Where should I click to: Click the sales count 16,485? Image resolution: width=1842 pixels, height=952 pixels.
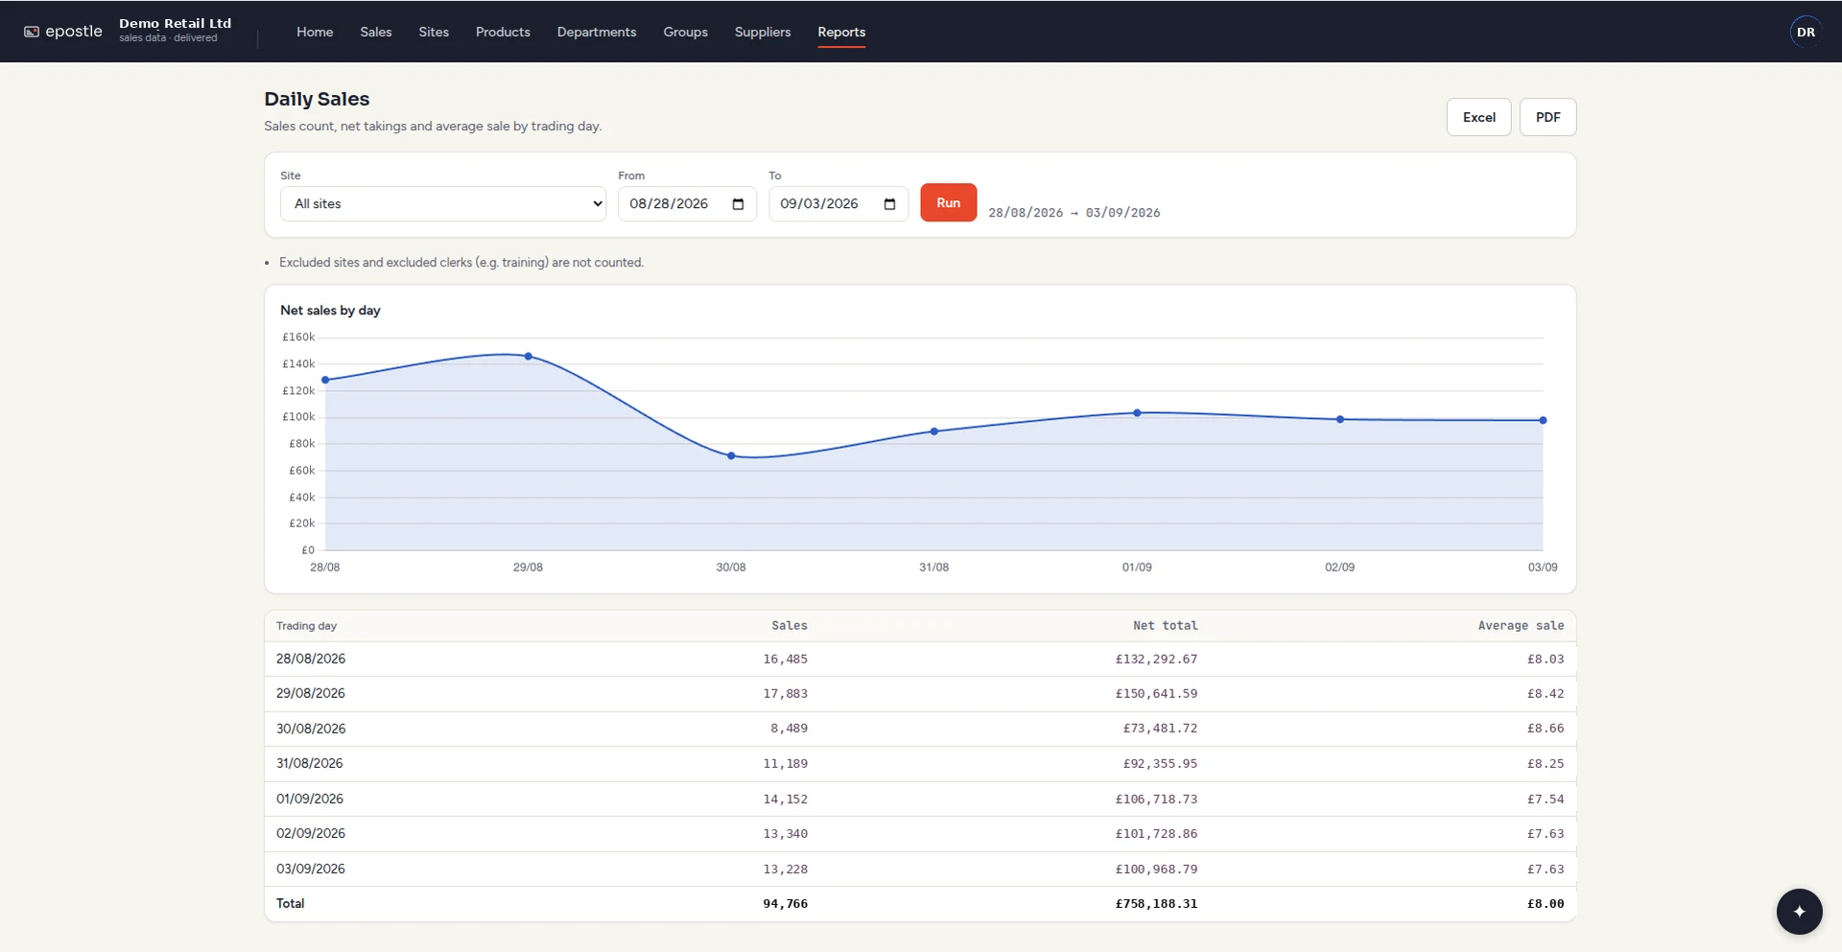point(785,659)
